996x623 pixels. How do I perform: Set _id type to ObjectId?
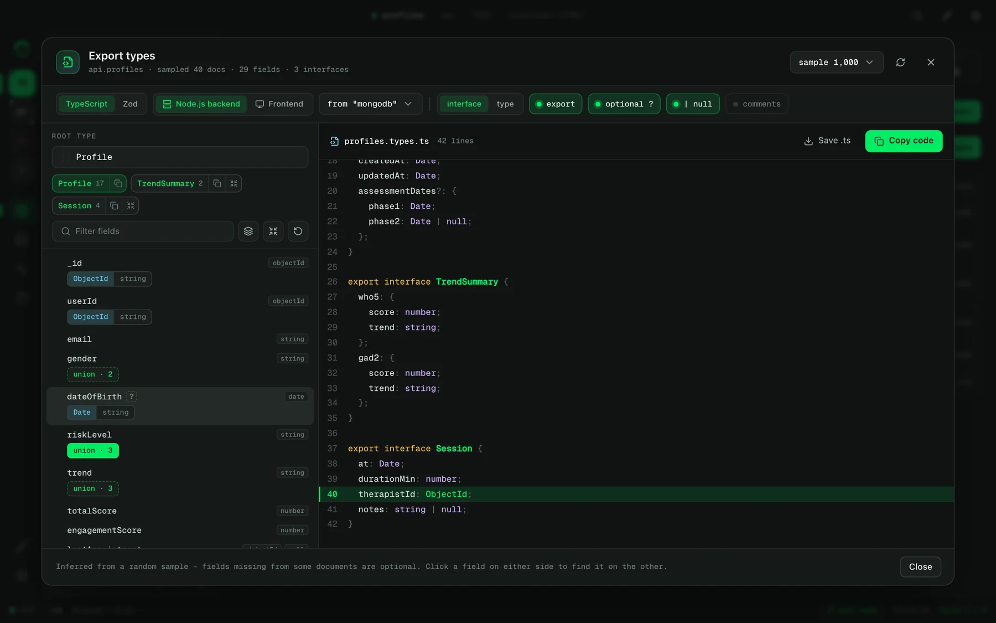click(x=91, y=279)
